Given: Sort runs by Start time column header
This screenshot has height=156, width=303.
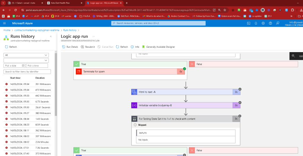Looking at the screenshot, I should [15, 78].
